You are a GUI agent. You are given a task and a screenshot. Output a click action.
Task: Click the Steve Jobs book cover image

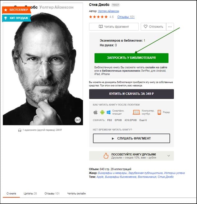coord(43,64)
